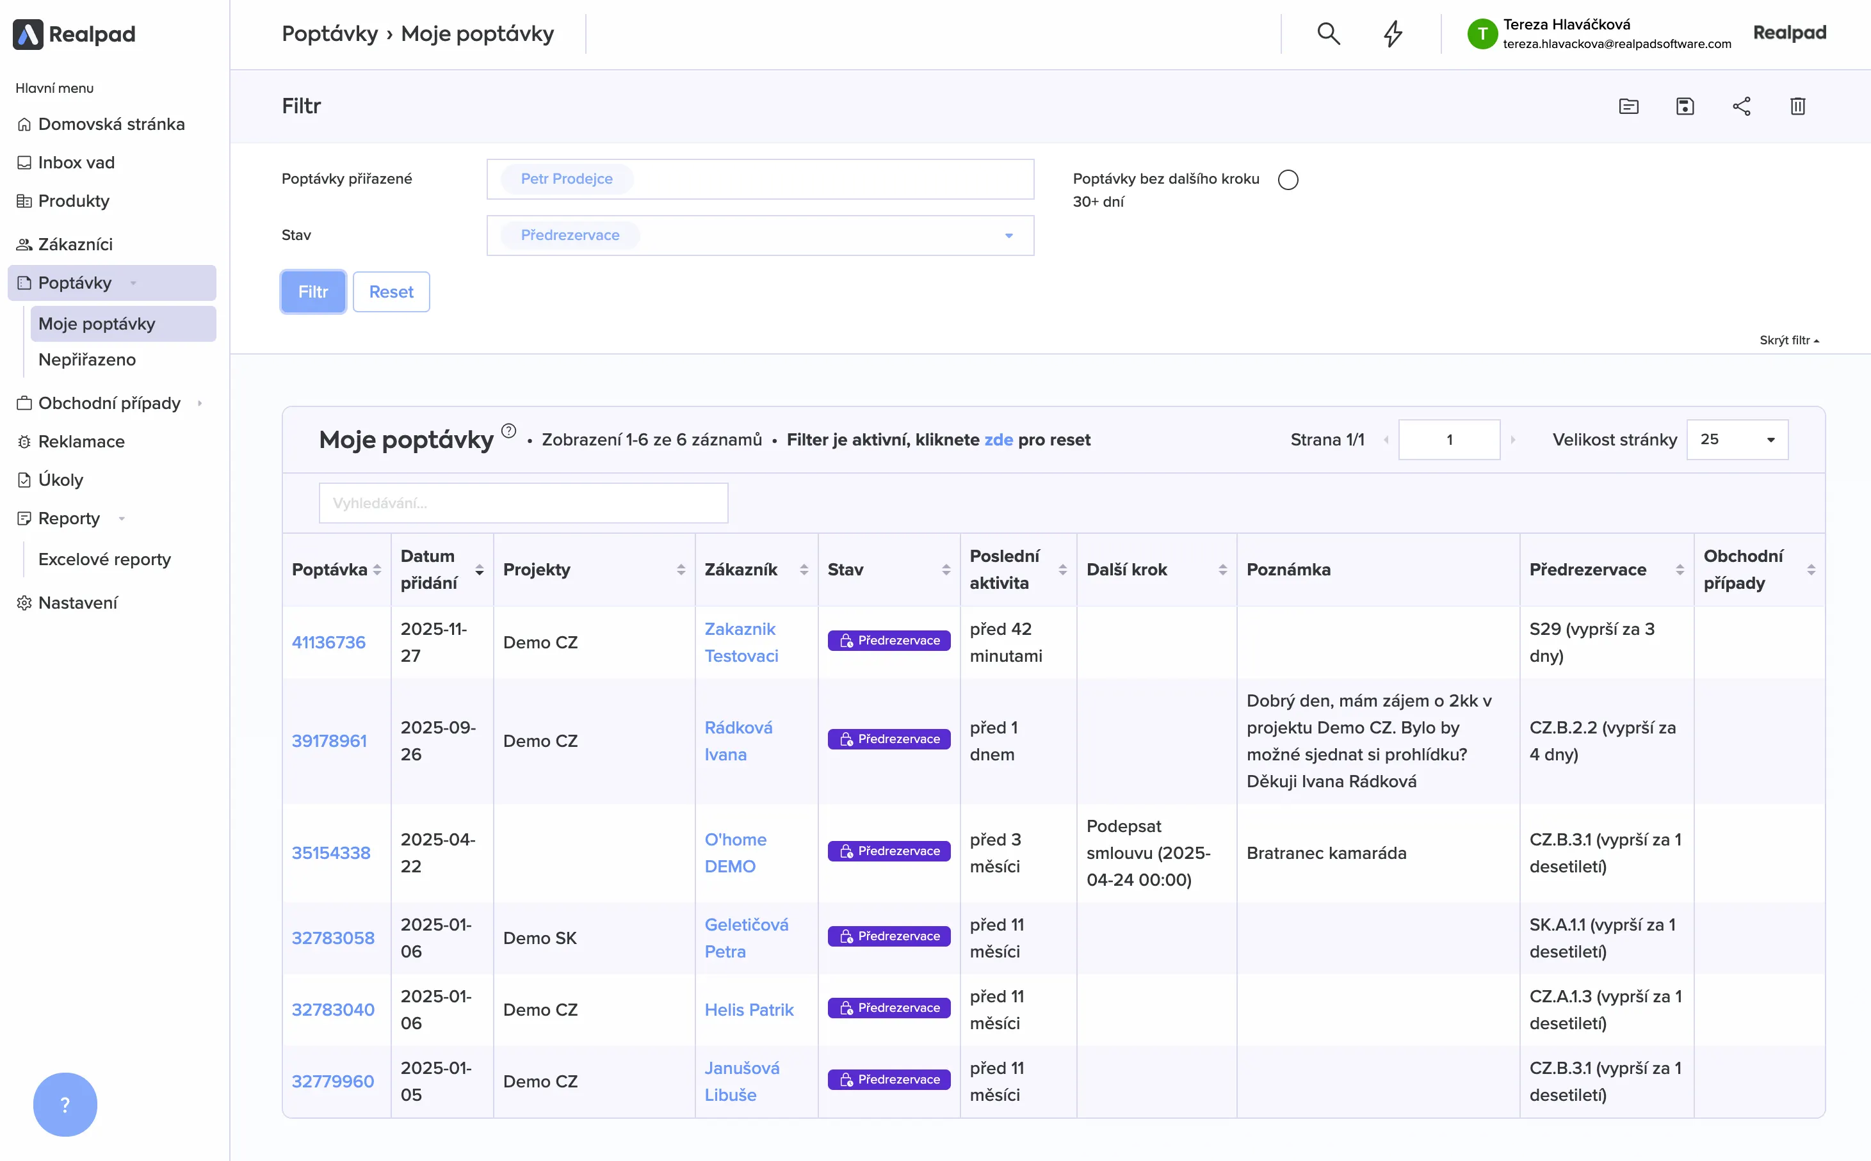Go to Obchodní případy in sidebar
Image resolution: width=1871 pixels, height=1161 pixels.
109,403
